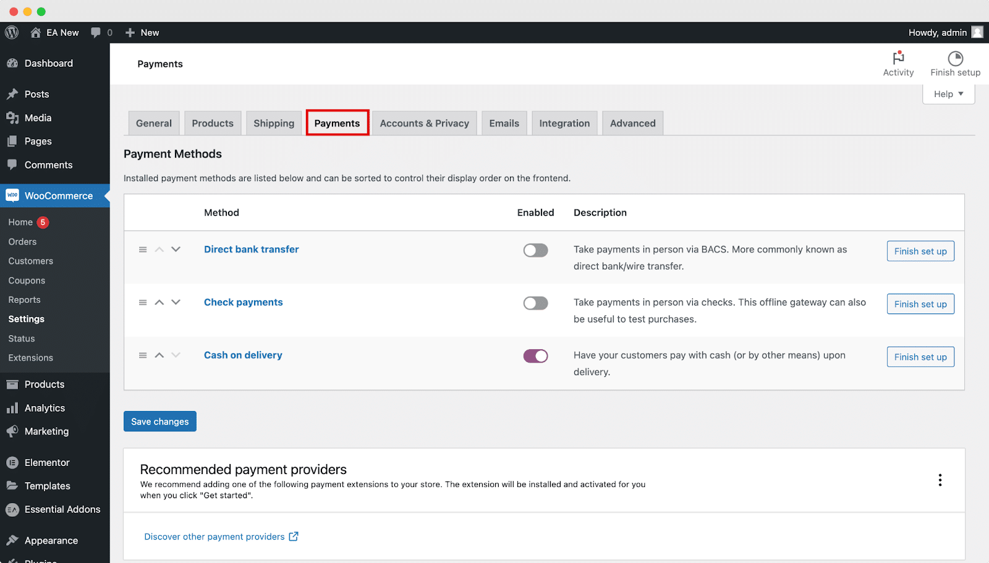Open the comments bubble in admin bar
Screen dimensions: 989x563
[x=96, y=32]
